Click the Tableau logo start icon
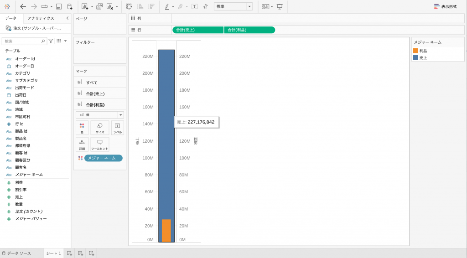Screen dimensions: 467x258 [x=7, y=6]
